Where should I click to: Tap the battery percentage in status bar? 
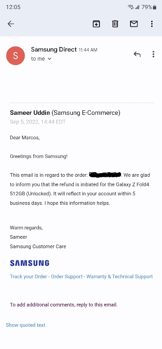coord(147,7)
